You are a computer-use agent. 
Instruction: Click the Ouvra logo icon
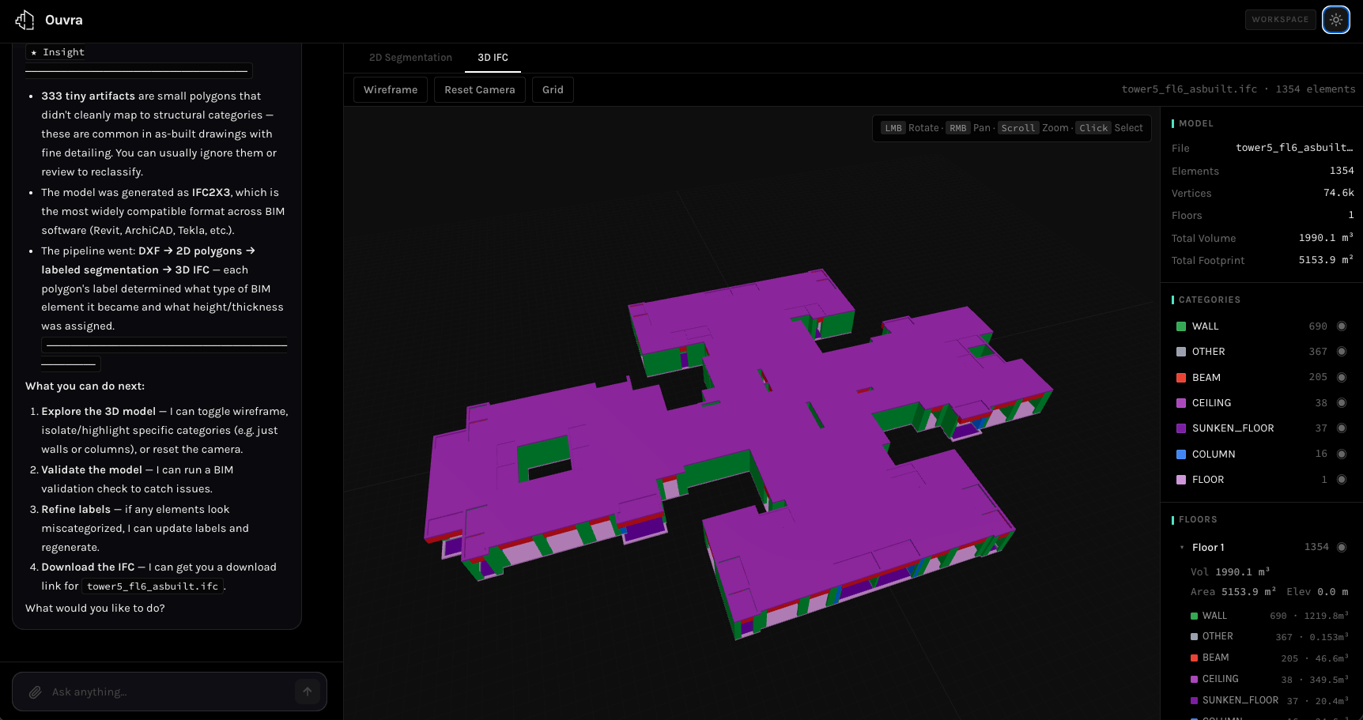[x=24, y=20]
